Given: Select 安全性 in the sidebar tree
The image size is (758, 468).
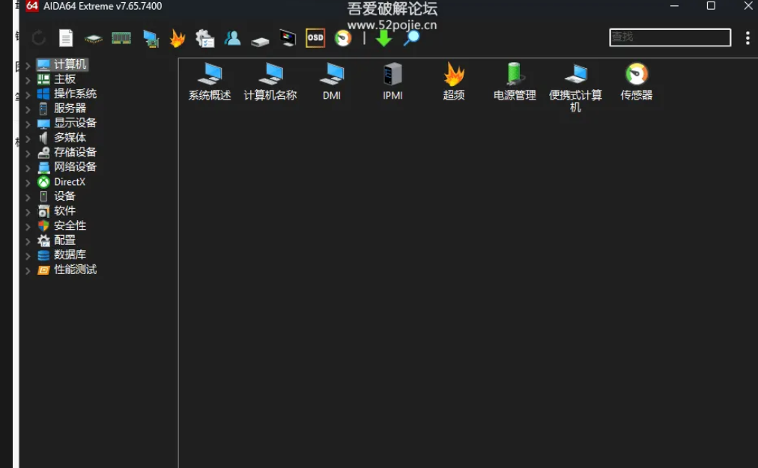Looking at the screenshot, I should [70, 225].
